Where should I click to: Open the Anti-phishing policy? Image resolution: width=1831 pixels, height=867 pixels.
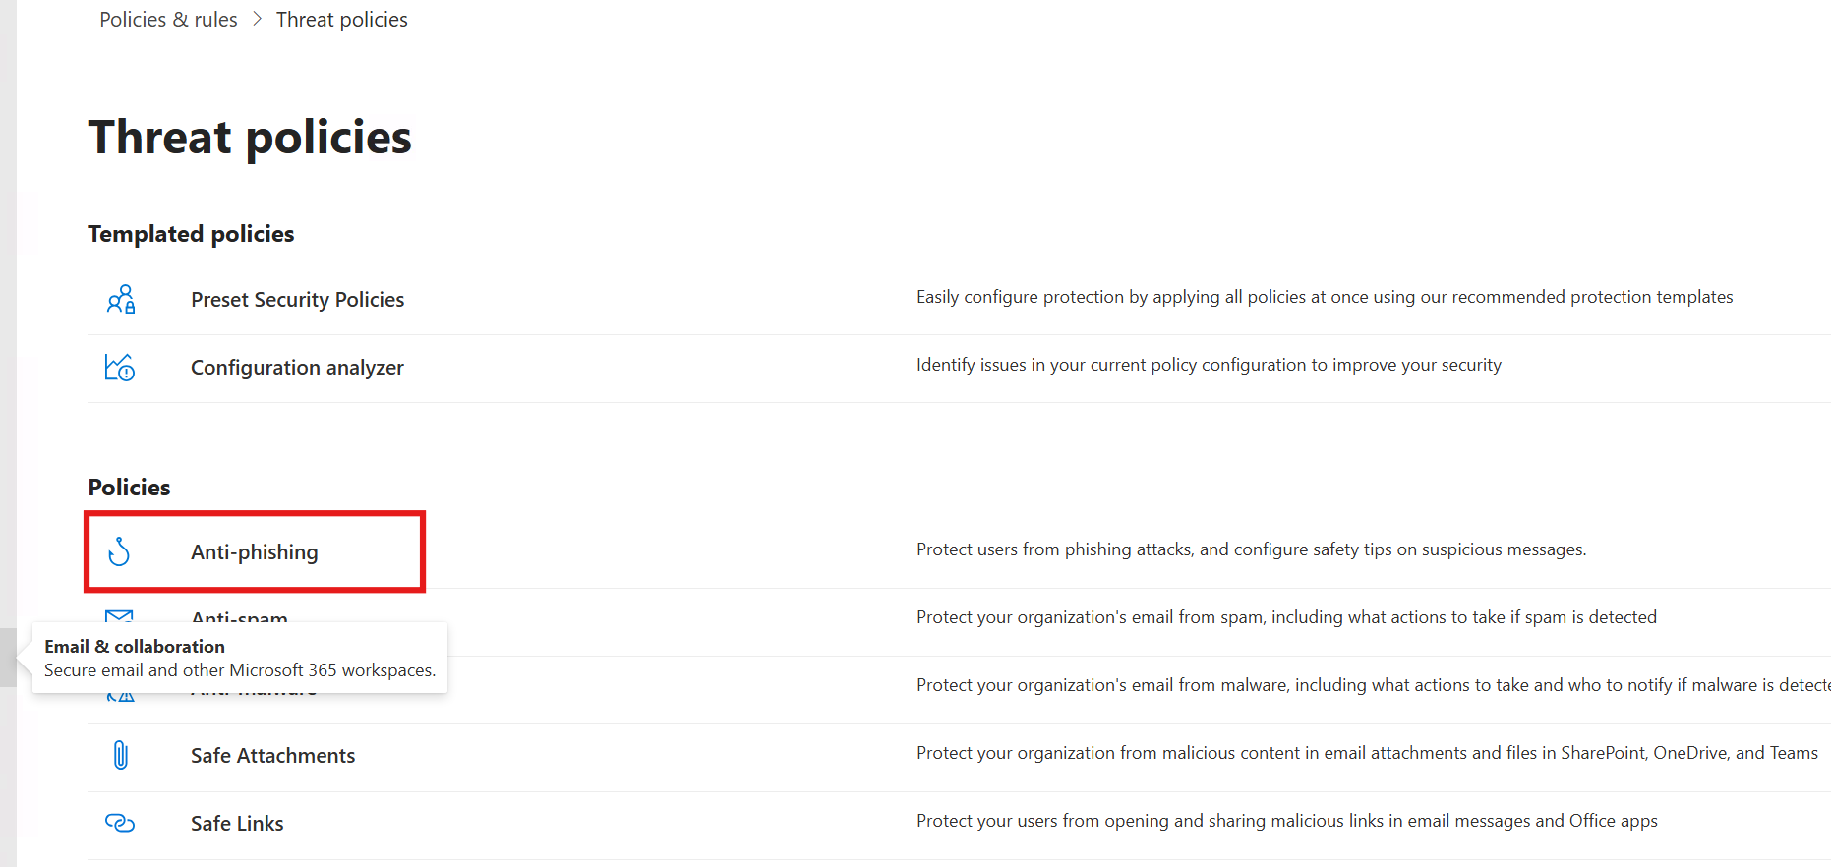coord(254,552)
